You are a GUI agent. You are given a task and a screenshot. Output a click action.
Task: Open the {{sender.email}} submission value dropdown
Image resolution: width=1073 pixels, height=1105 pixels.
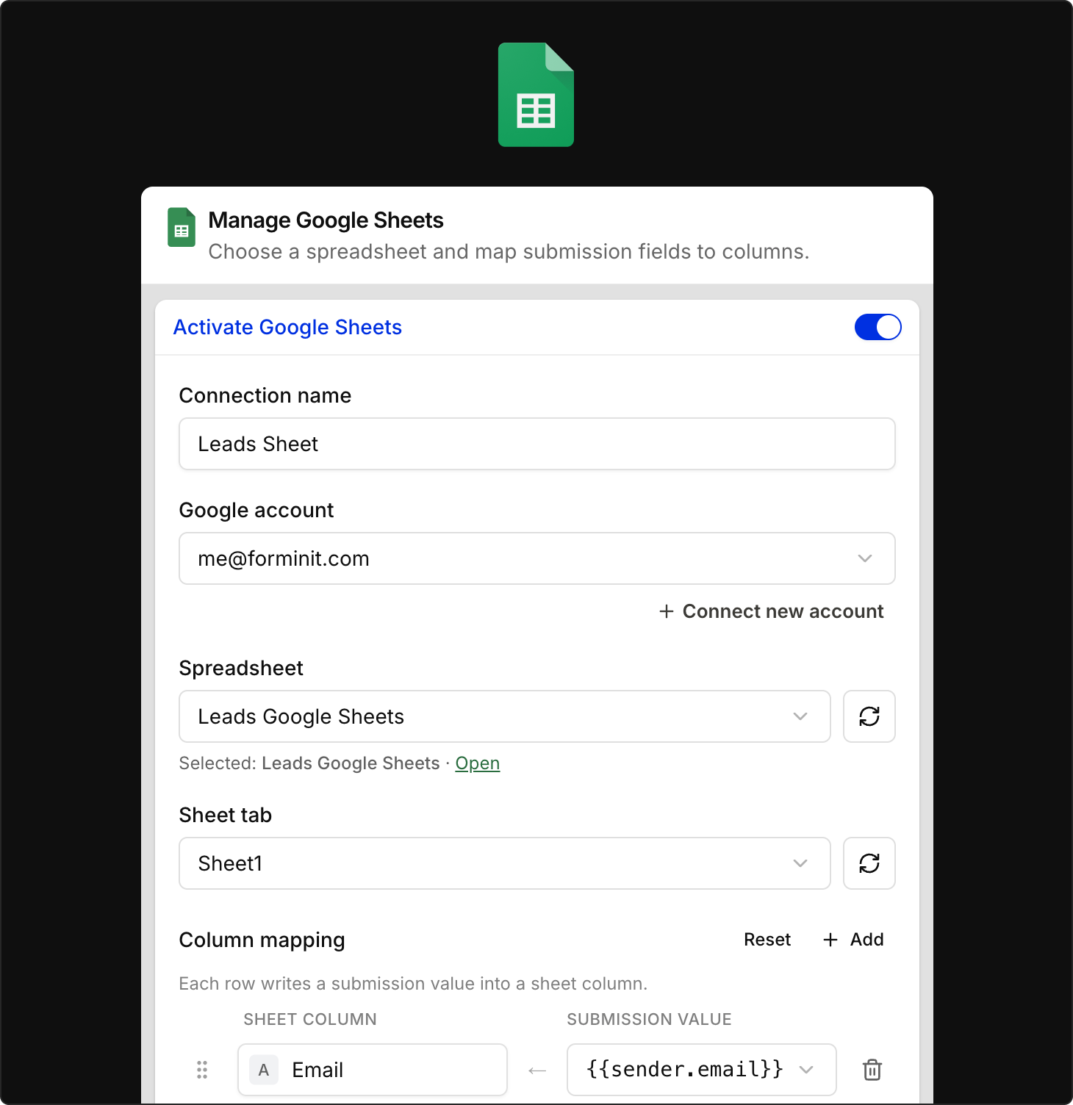click(702, 1070)
